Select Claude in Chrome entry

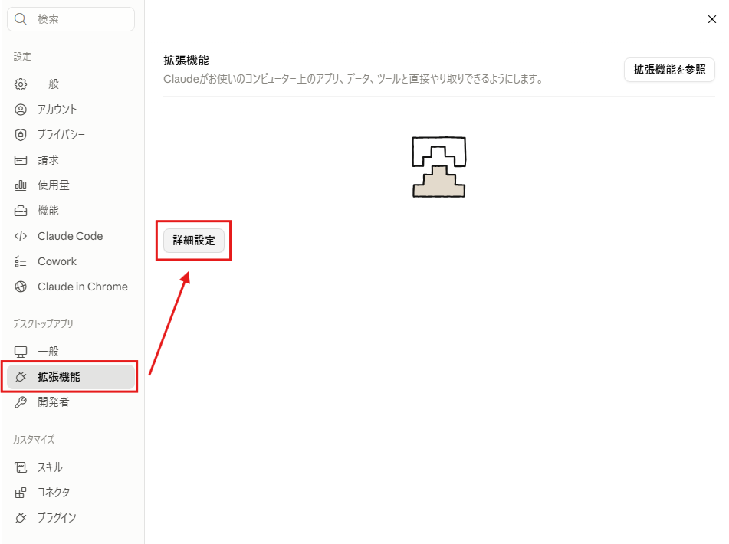(71, 287)
